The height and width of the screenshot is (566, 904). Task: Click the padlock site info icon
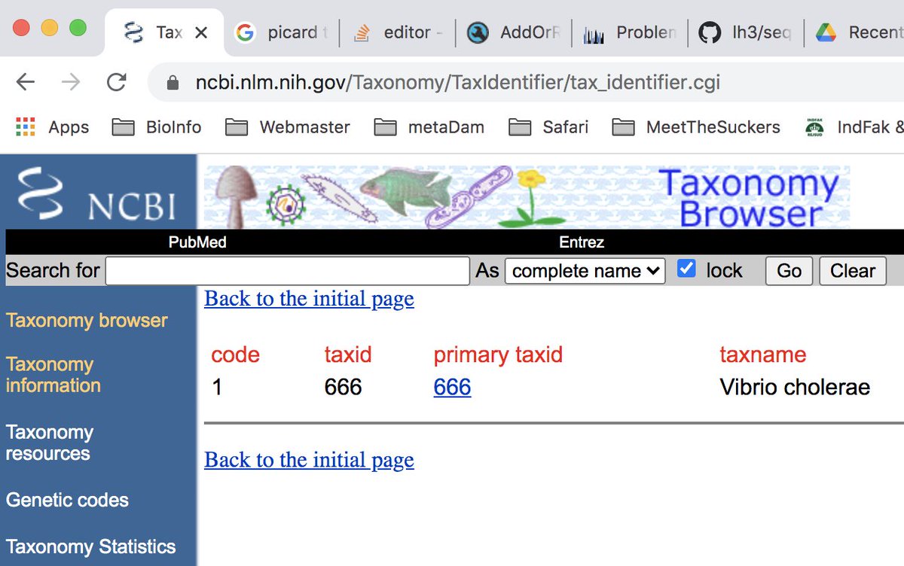[x=173, y=82]
